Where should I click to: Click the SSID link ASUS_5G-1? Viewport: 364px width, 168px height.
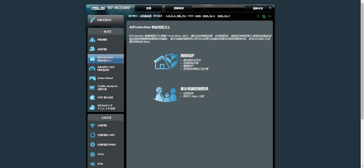(x=209, y=16)
